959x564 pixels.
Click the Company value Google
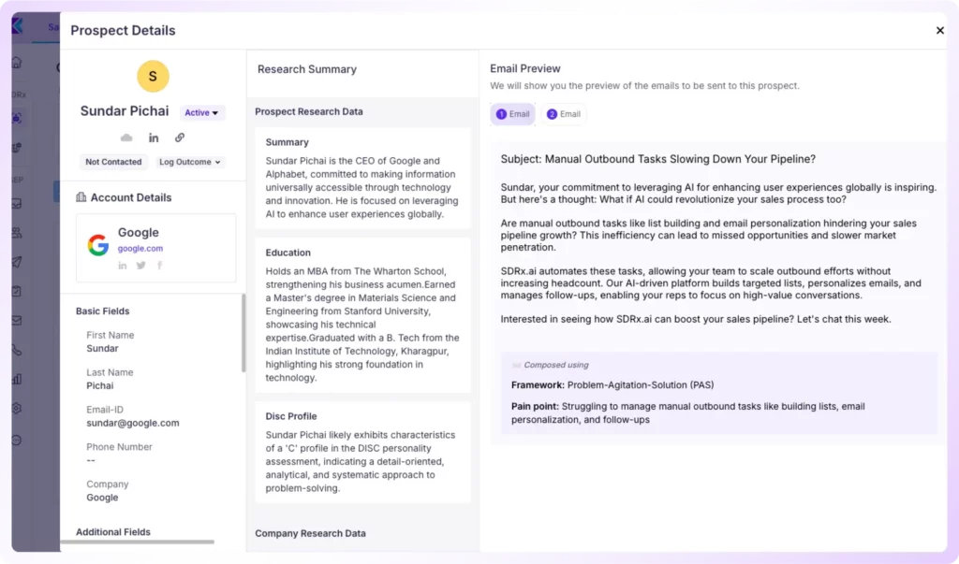tap(102, 498)
